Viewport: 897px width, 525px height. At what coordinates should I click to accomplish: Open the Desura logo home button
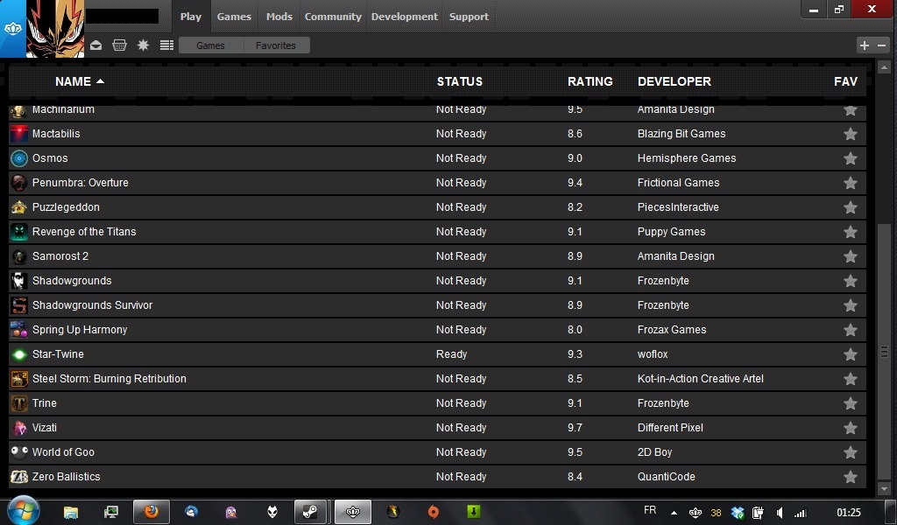click(x=12, y=29)
